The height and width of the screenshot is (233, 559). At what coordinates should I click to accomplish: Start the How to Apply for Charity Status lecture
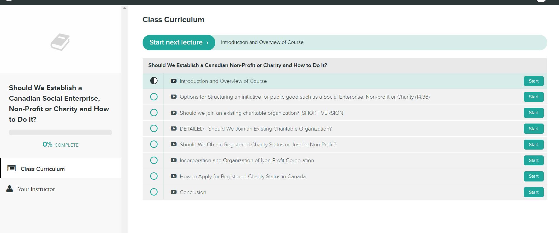click(x=533, y=176)
